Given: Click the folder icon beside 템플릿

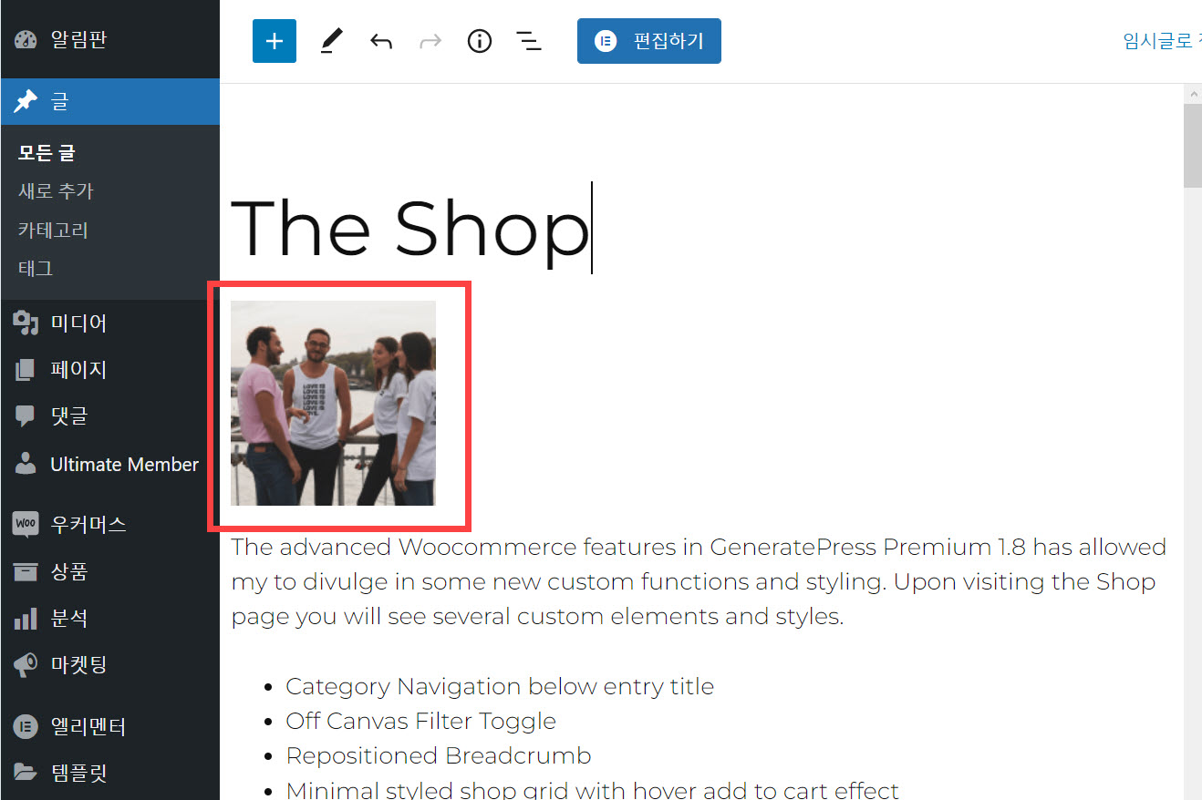Looking at the screenshot, I should (x=26, y=774).
